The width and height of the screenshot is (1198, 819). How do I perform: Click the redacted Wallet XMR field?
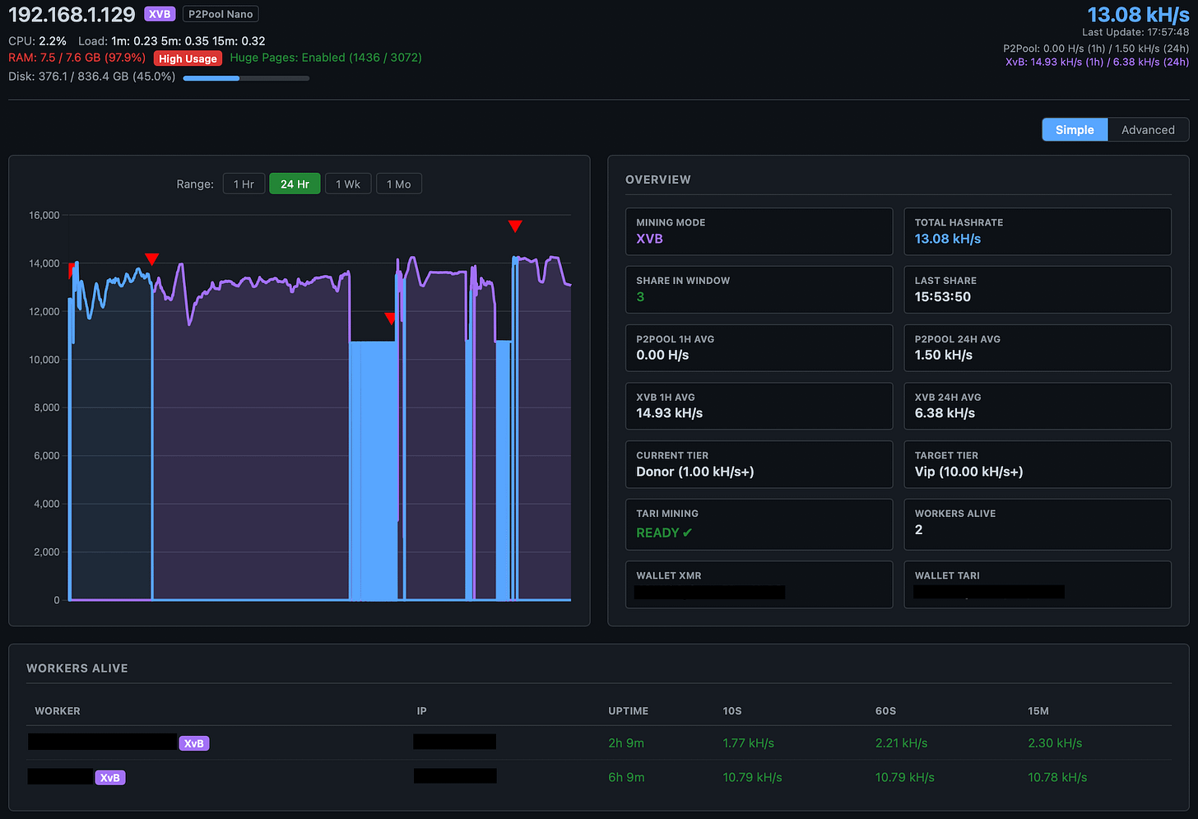coord(708,592)
